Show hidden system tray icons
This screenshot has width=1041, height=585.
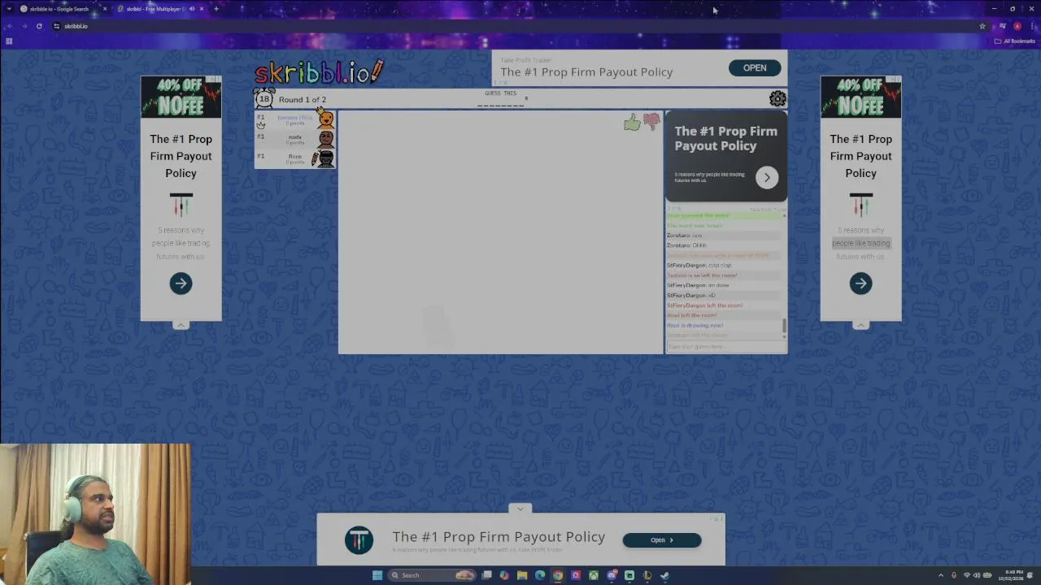coord(941,575)
